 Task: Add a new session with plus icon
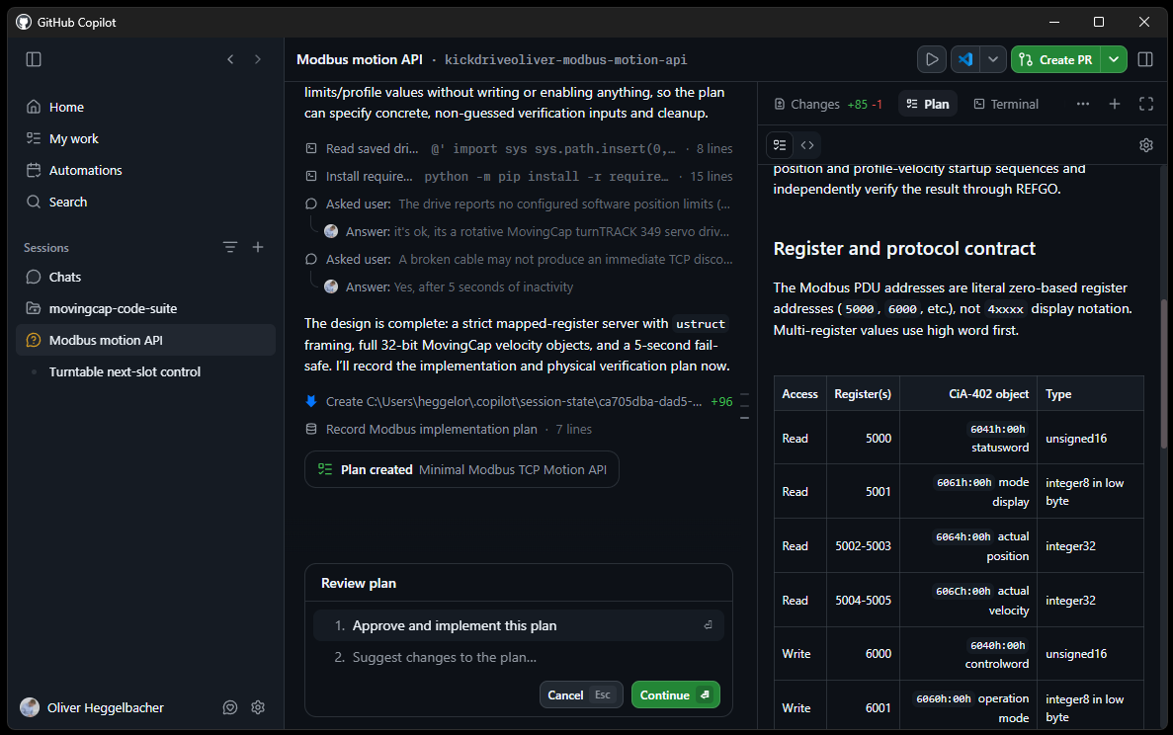tap(258, 247)
